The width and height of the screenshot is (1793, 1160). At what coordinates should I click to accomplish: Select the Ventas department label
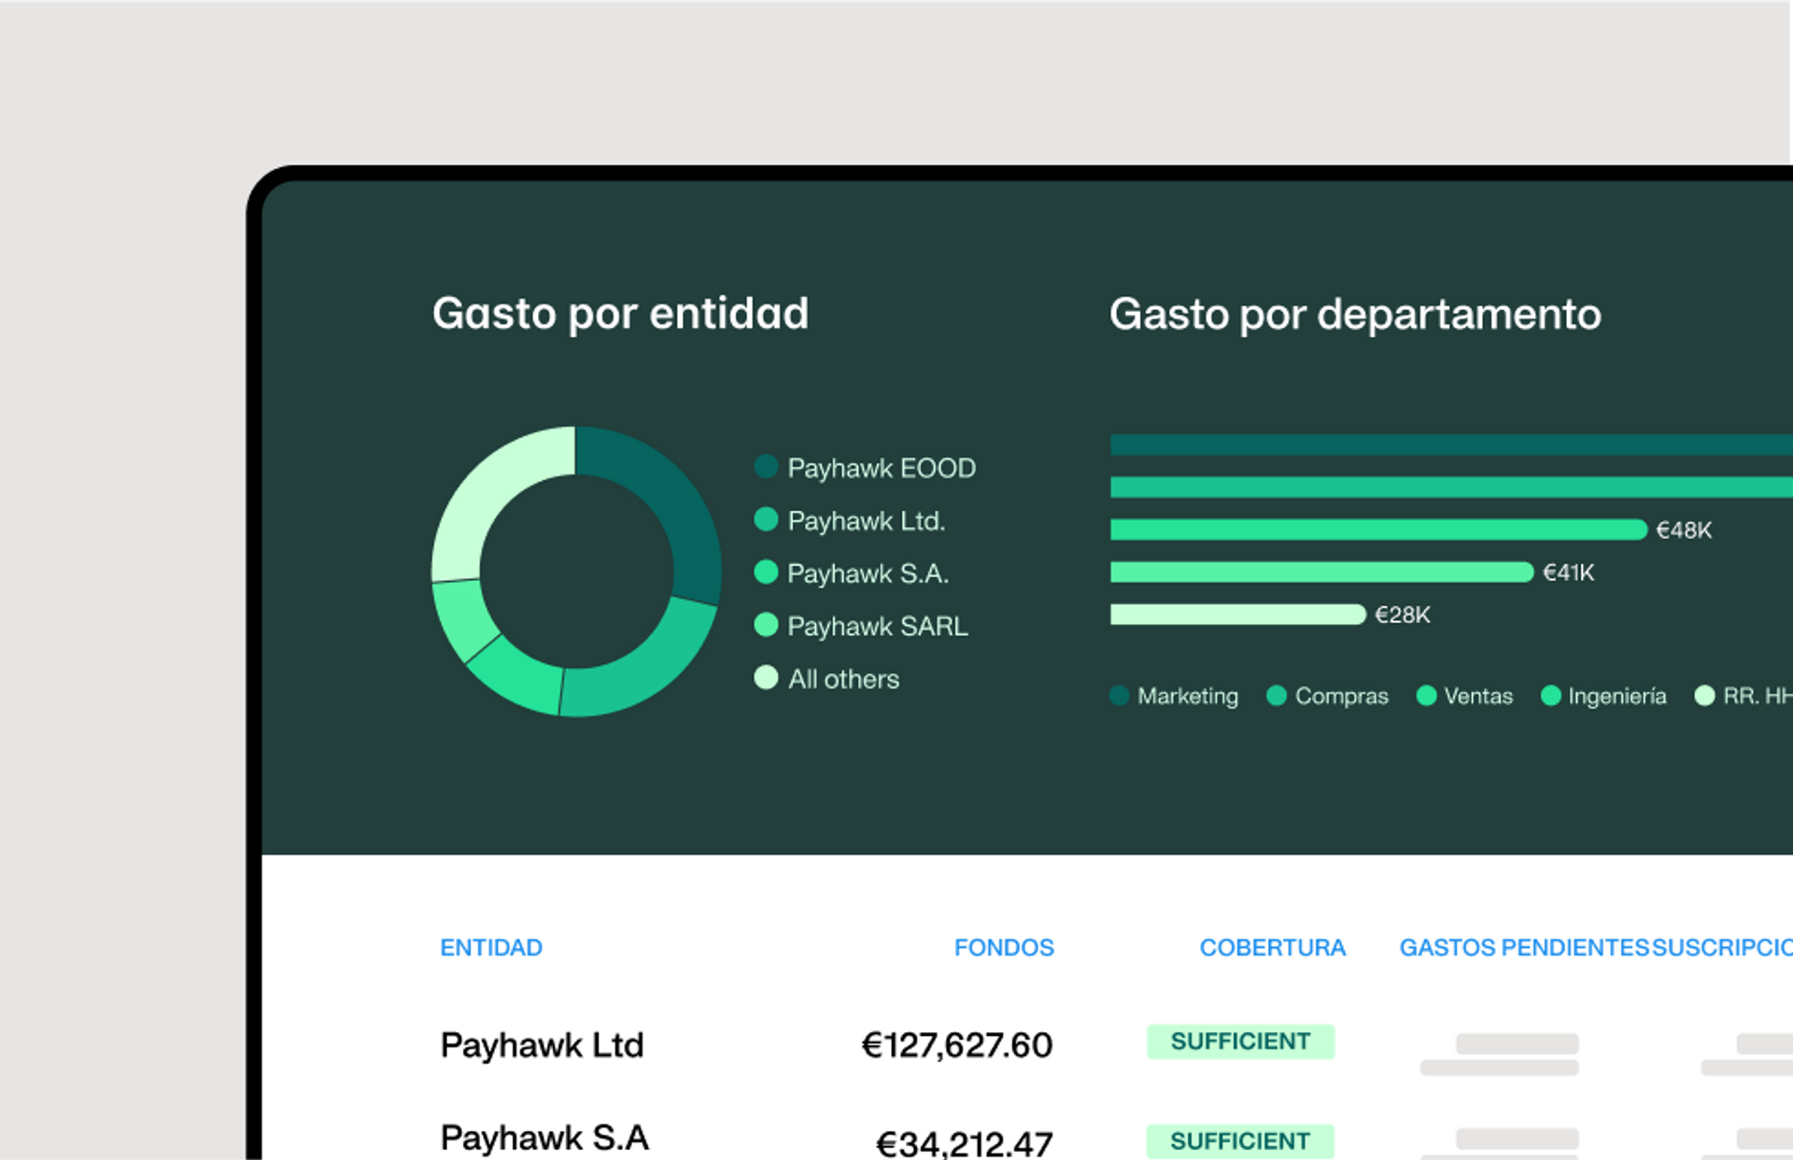click(x=1478, y=697)
